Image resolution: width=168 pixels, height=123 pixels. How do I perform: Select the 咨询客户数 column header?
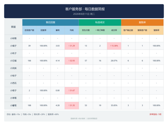point(29,30)
